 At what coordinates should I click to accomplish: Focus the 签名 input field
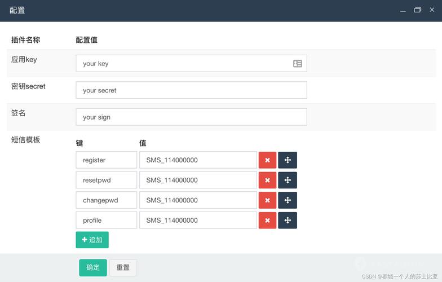[x=192, y=117]
